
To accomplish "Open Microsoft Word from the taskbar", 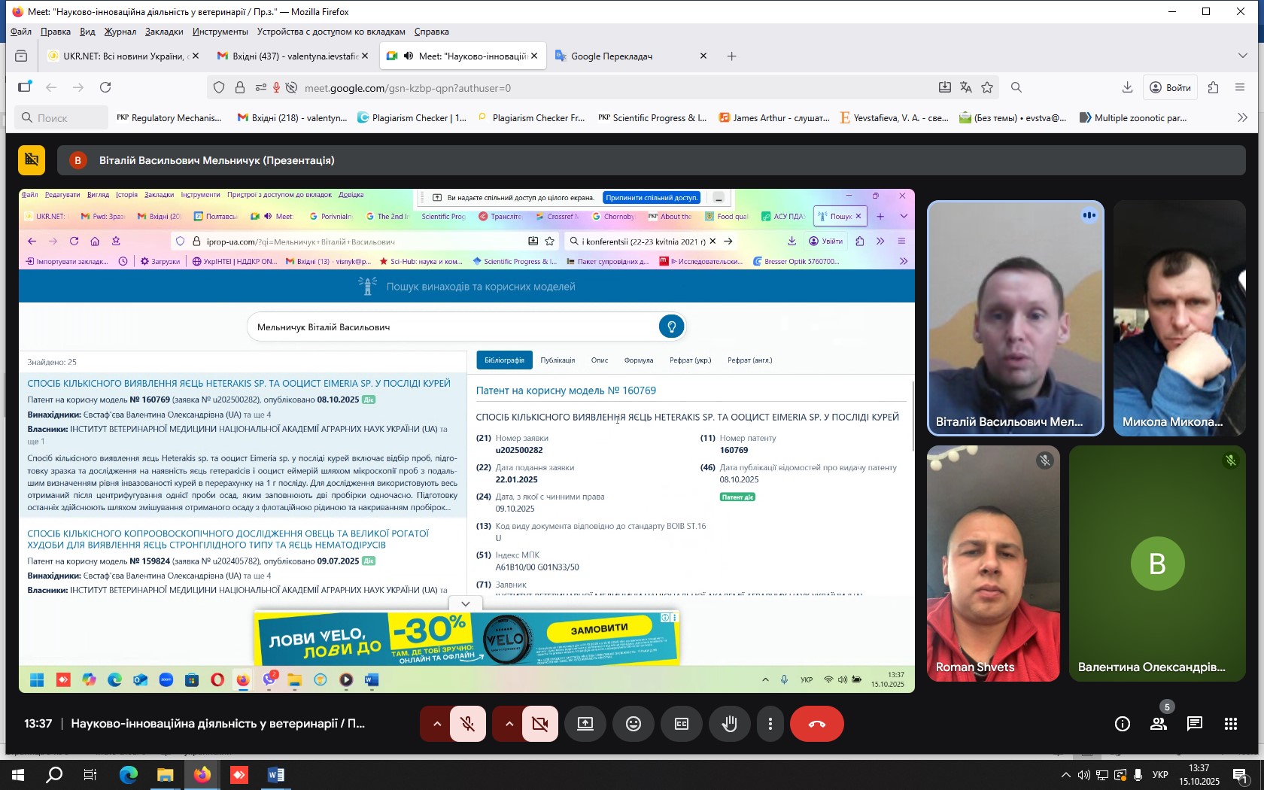I will point(275,775).
